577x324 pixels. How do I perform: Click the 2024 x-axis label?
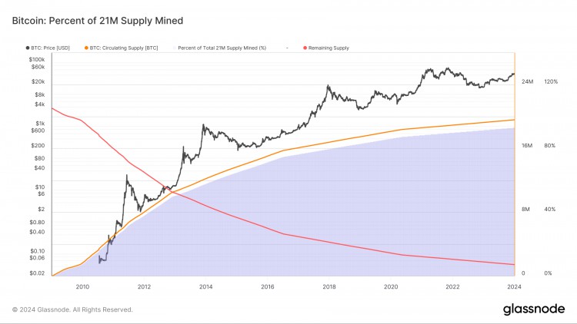click(x=514, y=286)
